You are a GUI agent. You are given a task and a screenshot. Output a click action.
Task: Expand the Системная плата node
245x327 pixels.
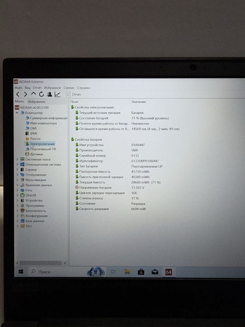(x=17, y=159)
